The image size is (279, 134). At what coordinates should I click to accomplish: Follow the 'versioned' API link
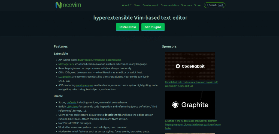(x=99, y=60)
